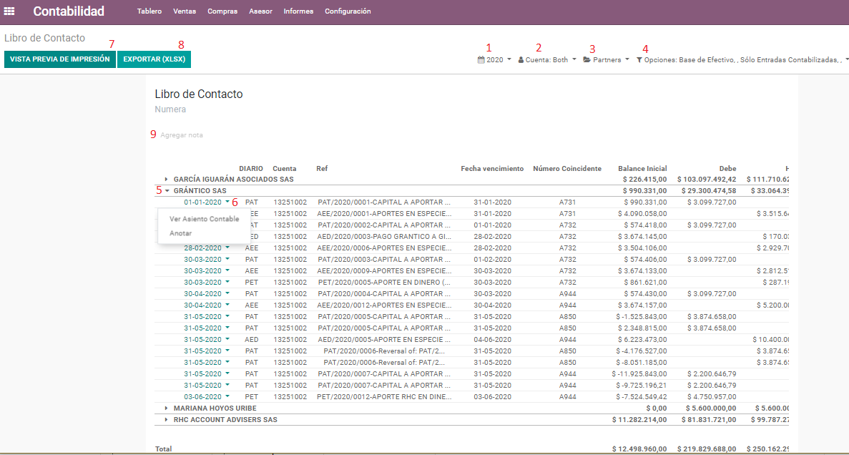Click the Número Coincidente column header

(567, 168)
